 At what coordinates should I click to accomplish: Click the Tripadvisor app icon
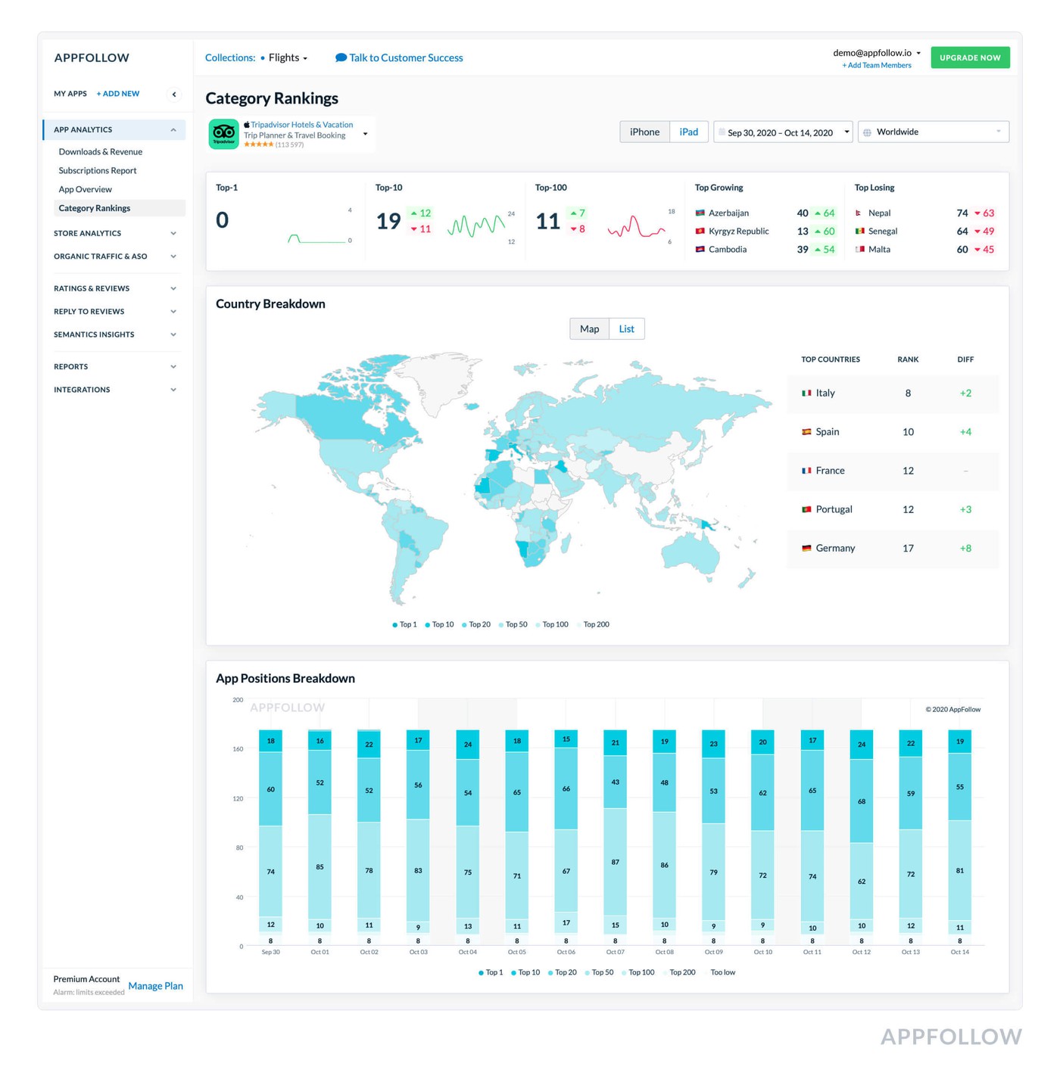tap(223, 134)
